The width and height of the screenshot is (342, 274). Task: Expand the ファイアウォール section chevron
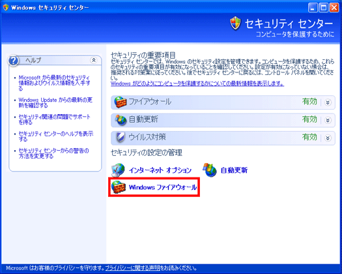point(328,102)
